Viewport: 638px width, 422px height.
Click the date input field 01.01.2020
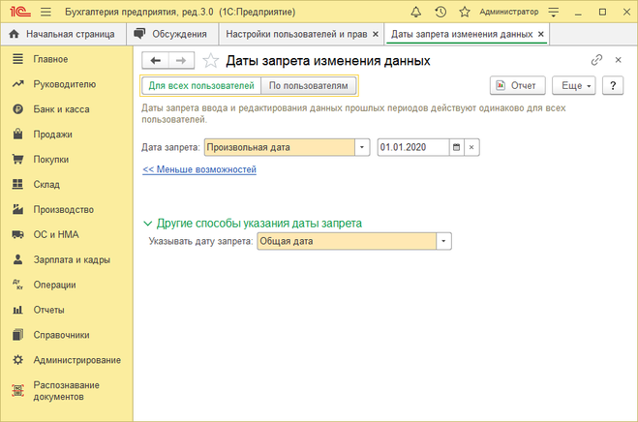(x=412, y=147)
